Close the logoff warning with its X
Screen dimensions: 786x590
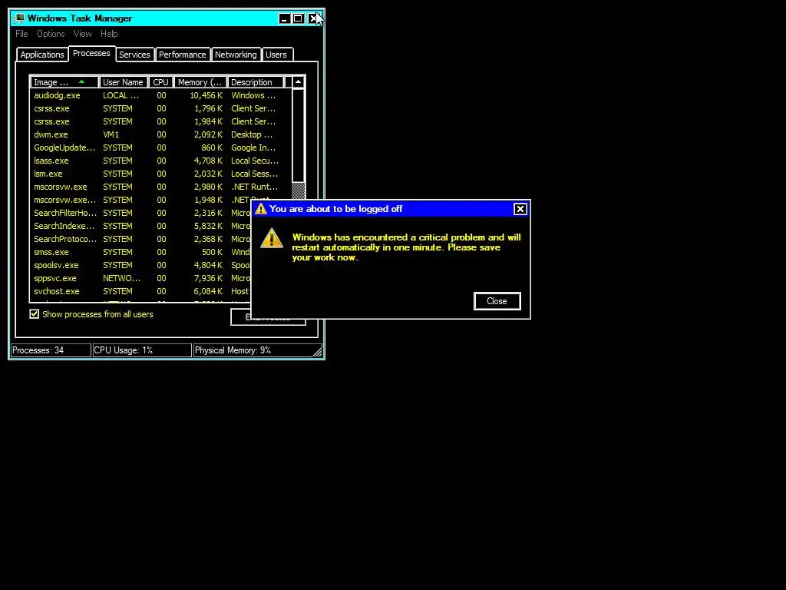click(520, 209)
